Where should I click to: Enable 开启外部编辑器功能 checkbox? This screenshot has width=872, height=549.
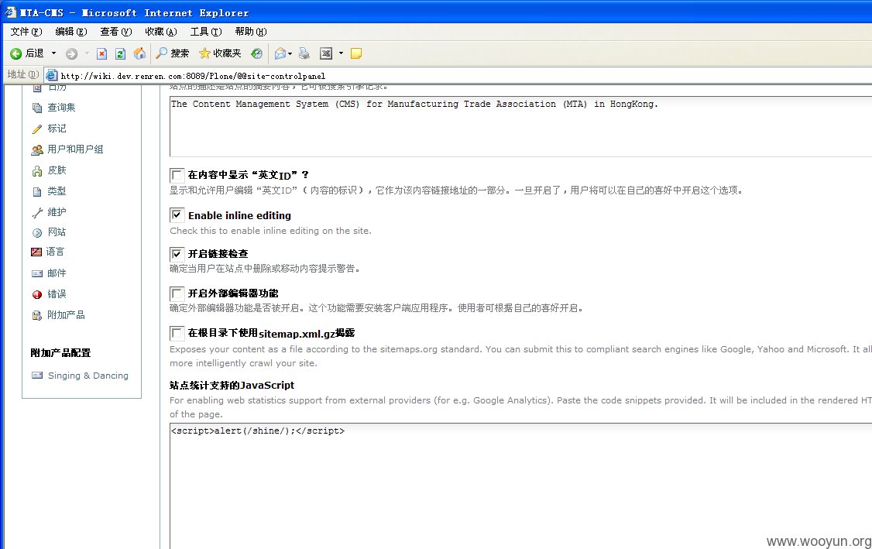click(177, 293)
